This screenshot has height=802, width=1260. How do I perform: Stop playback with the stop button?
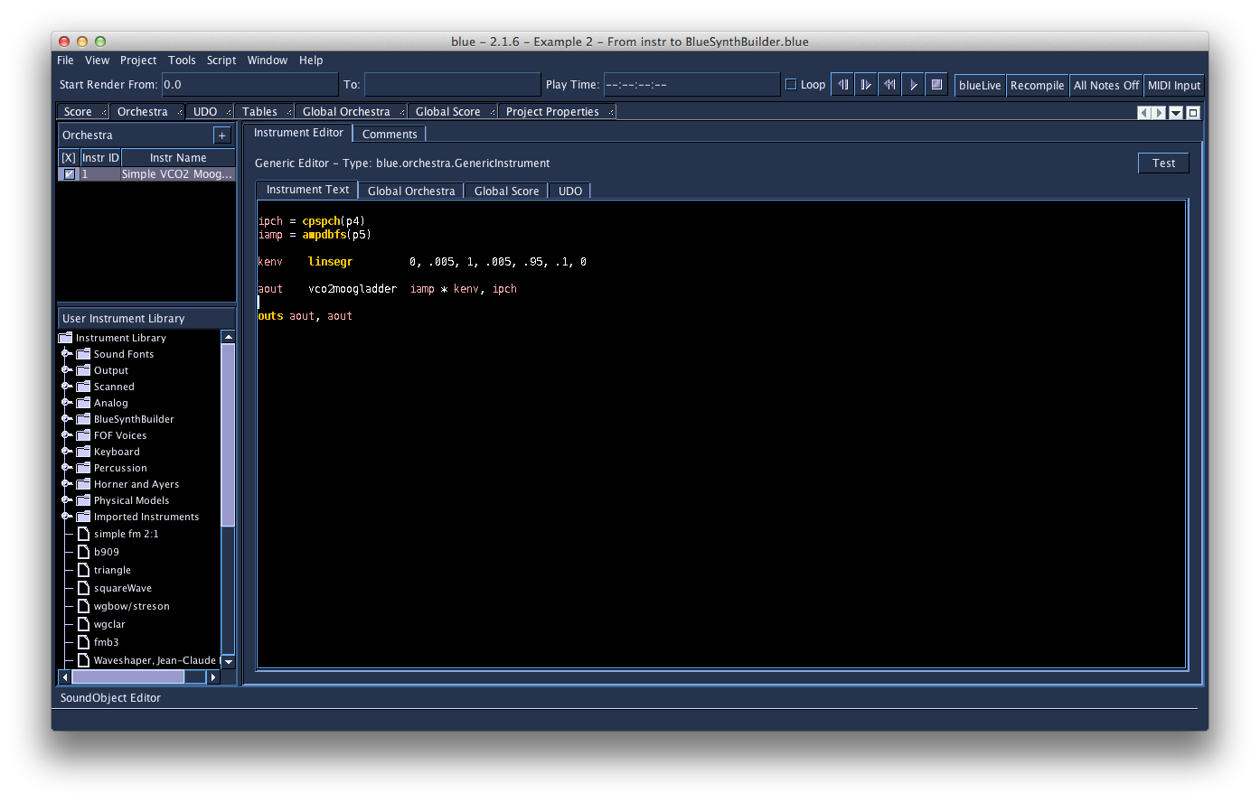[936, 85]
